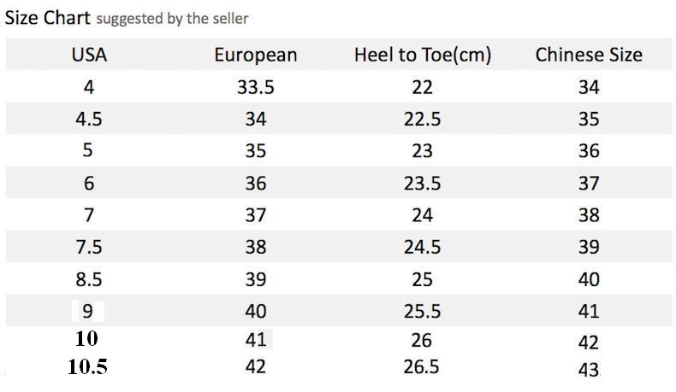Select the USA column header
This screenshot has width=676, height=392.
(89, 55)
